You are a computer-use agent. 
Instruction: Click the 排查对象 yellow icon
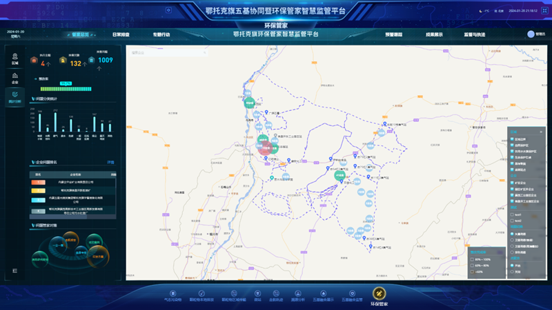(x=63, y=60)
